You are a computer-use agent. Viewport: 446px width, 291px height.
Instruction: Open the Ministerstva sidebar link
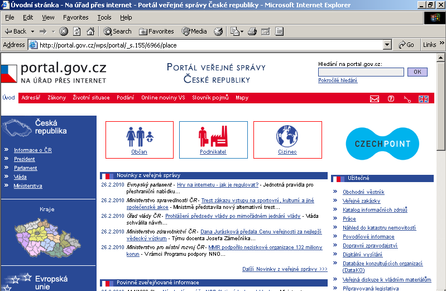(x=28, y=186)
